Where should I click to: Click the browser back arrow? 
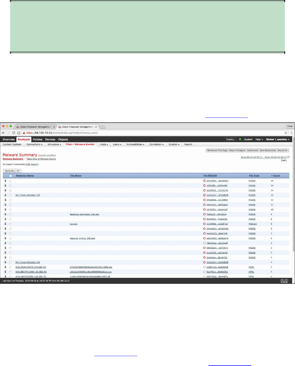click(x=3, y=133)
